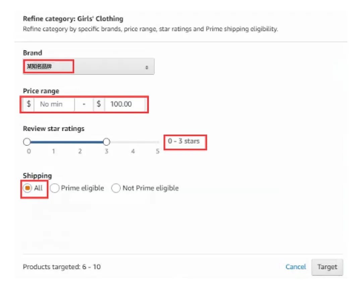Click the No min price field

pos(54,104)
